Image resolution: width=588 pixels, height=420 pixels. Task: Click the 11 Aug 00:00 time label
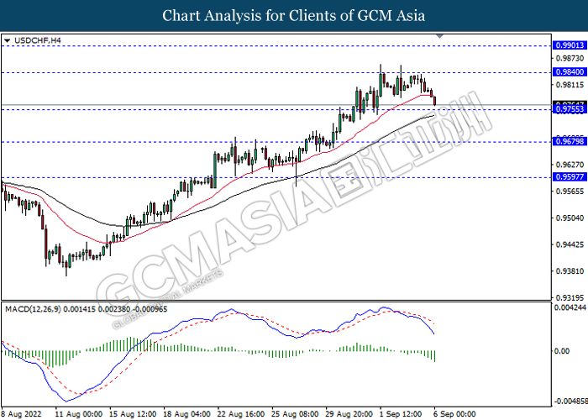(x=79, y=414)
